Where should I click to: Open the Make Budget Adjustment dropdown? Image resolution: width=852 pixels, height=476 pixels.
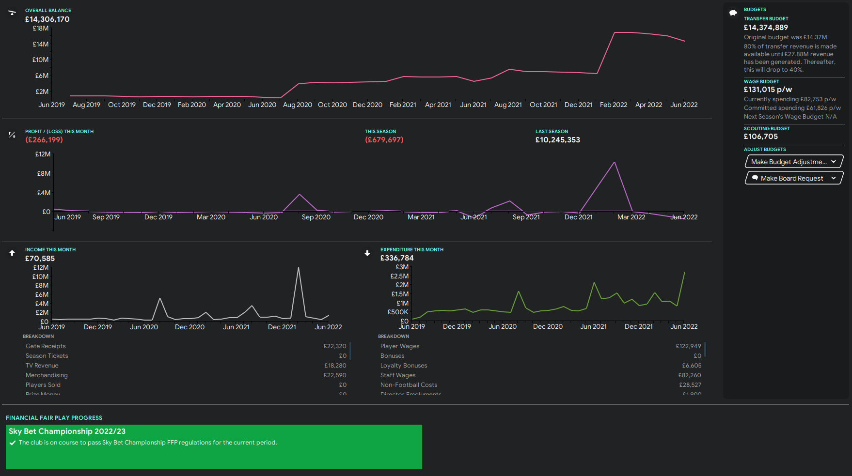click(x=794, y=162)
